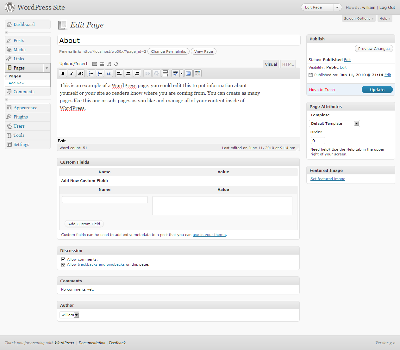Uncheck Allow trackbacks and pingbacks checkbox
Viewport: 400px width, 350px height.
coord(63,264)
